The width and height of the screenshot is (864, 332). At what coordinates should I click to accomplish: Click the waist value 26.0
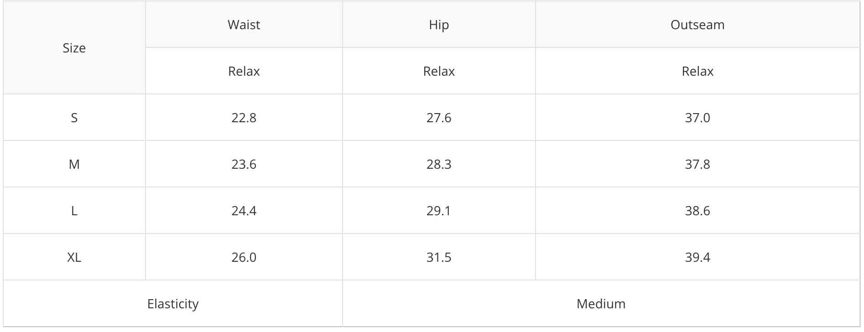pos(244,257)
